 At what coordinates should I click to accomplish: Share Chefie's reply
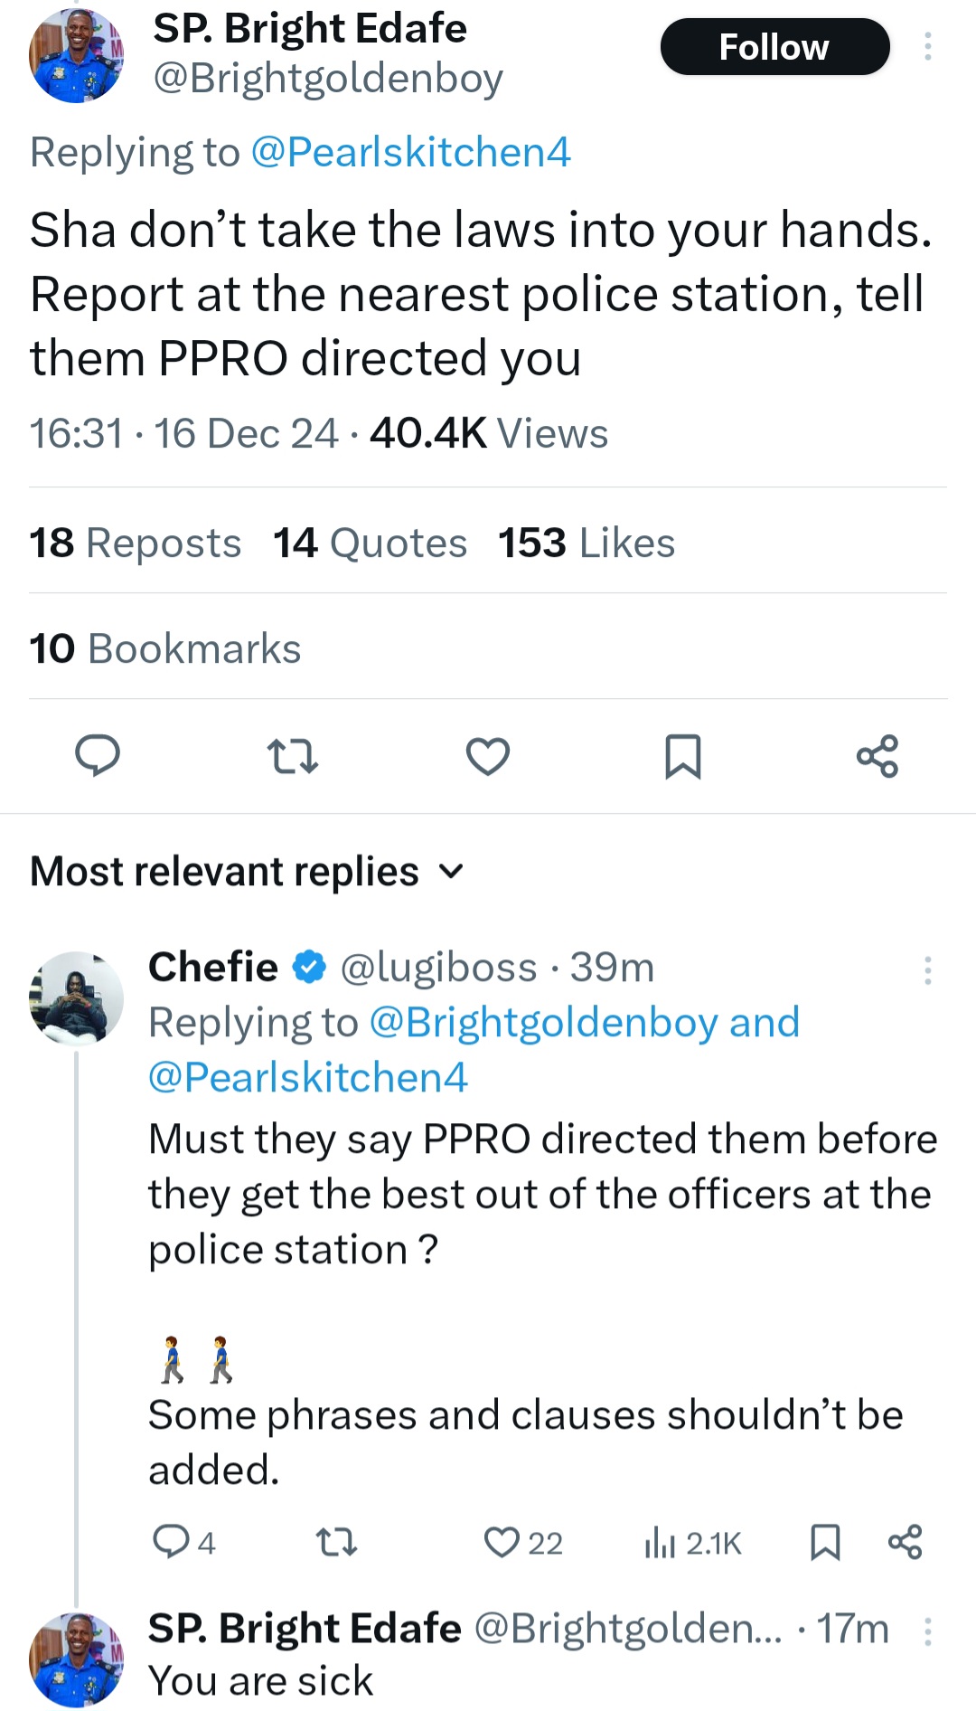pyautogui.click(x=905, y=1542)
